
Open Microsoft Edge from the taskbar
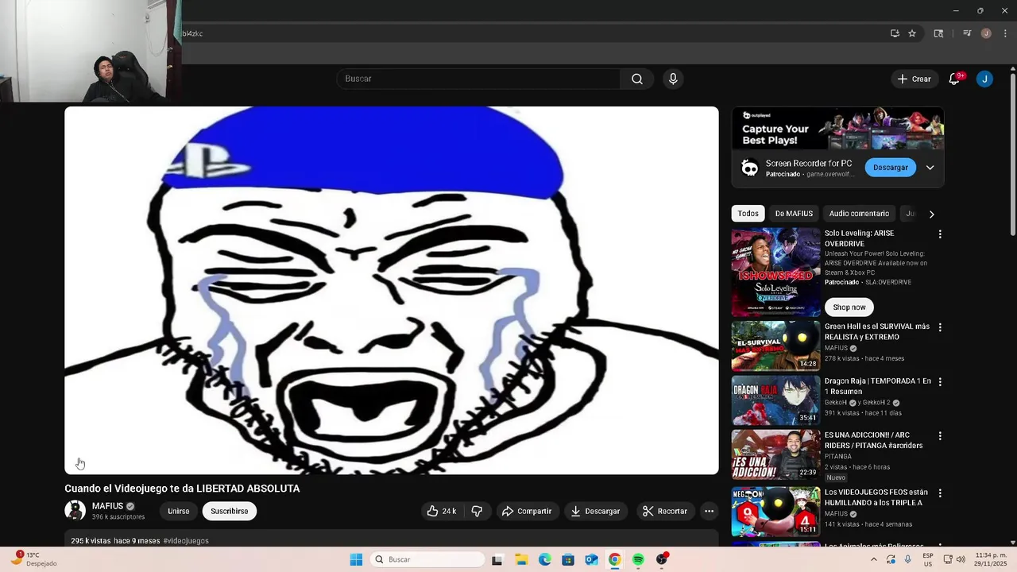coord(544,559)
